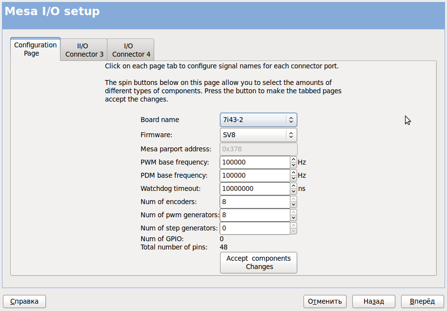Decrease PWM base frequency with down arrow
This screenshot has height=311, width=447.
293,165
